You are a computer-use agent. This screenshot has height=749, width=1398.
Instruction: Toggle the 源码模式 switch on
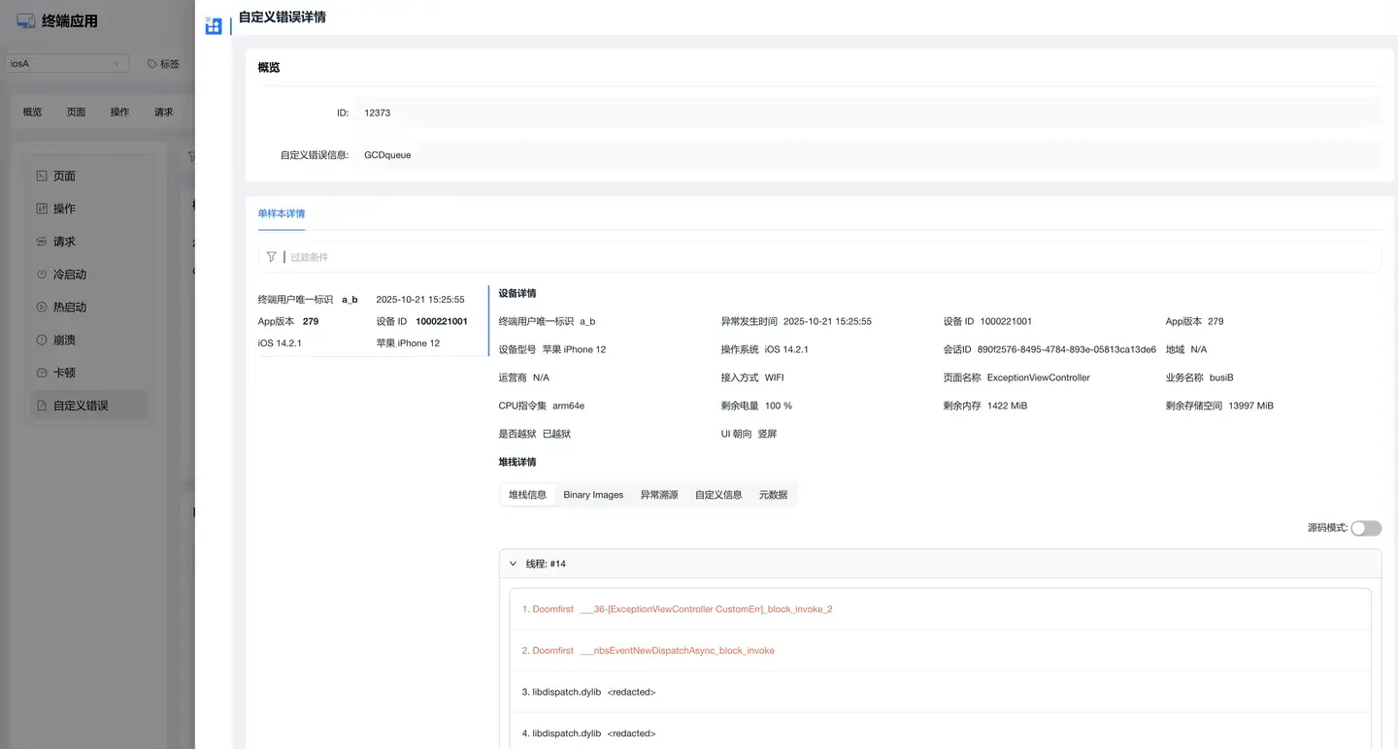pyautogui.click(x=1365, y=528)
